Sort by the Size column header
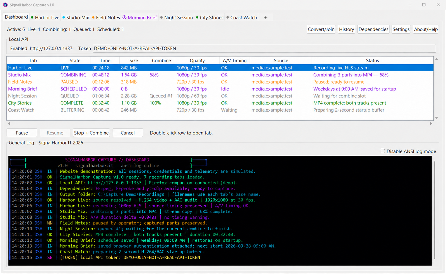446x274 pixels. (134, 60)
